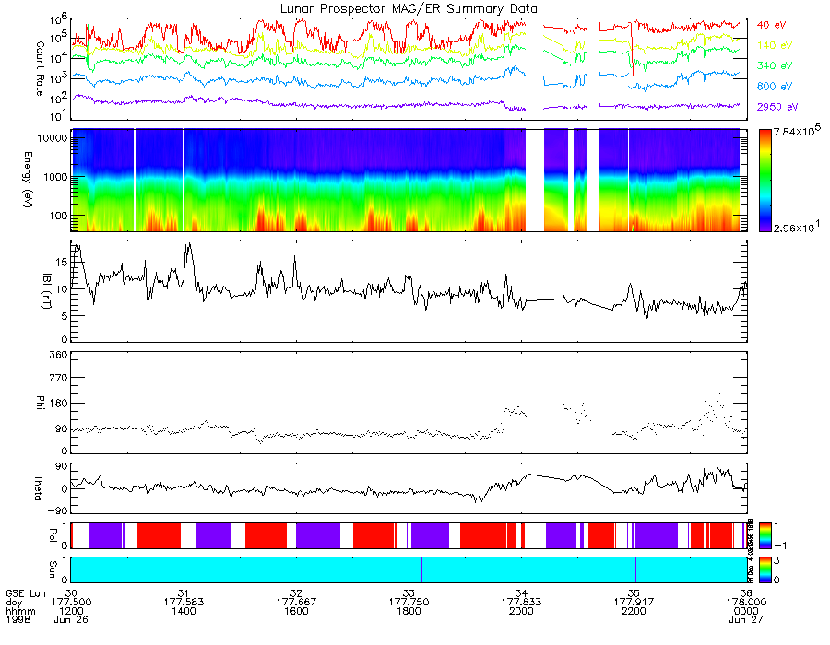Select the blue '800 eV' legend label
The width and height of the screenshot is (830, 645).
pyautogui.click(x=775, y=87)
